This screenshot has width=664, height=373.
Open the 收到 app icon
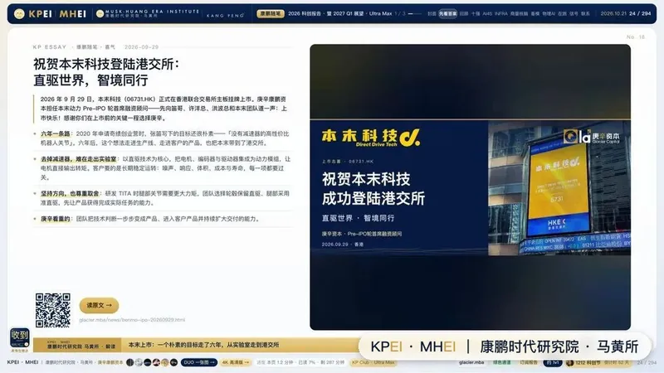20,337
